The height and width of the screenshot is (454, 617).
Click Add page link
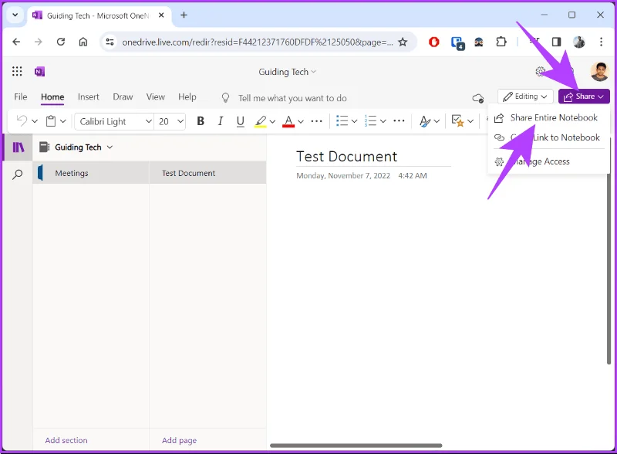point(179,440)
